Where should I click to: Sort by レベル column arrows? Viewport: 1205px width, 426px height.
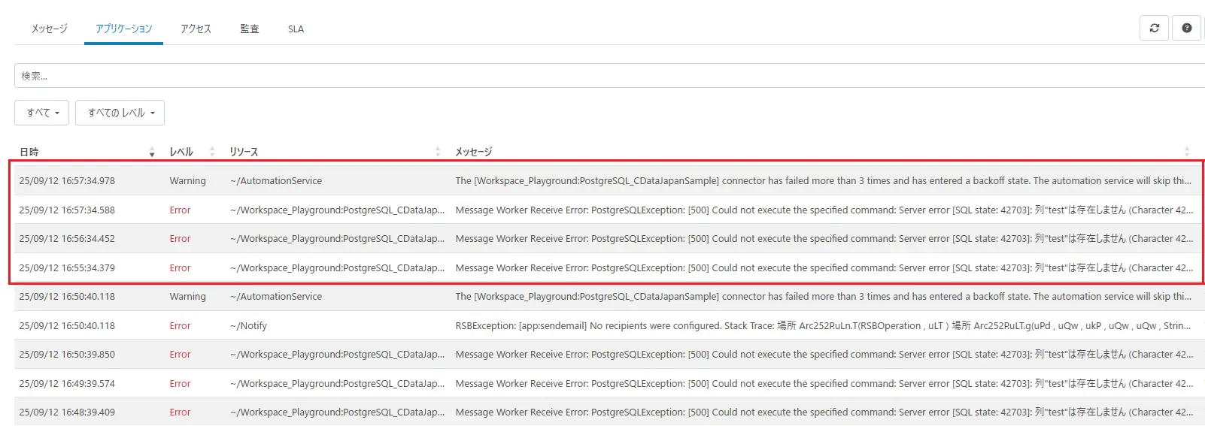coord(212,152)
